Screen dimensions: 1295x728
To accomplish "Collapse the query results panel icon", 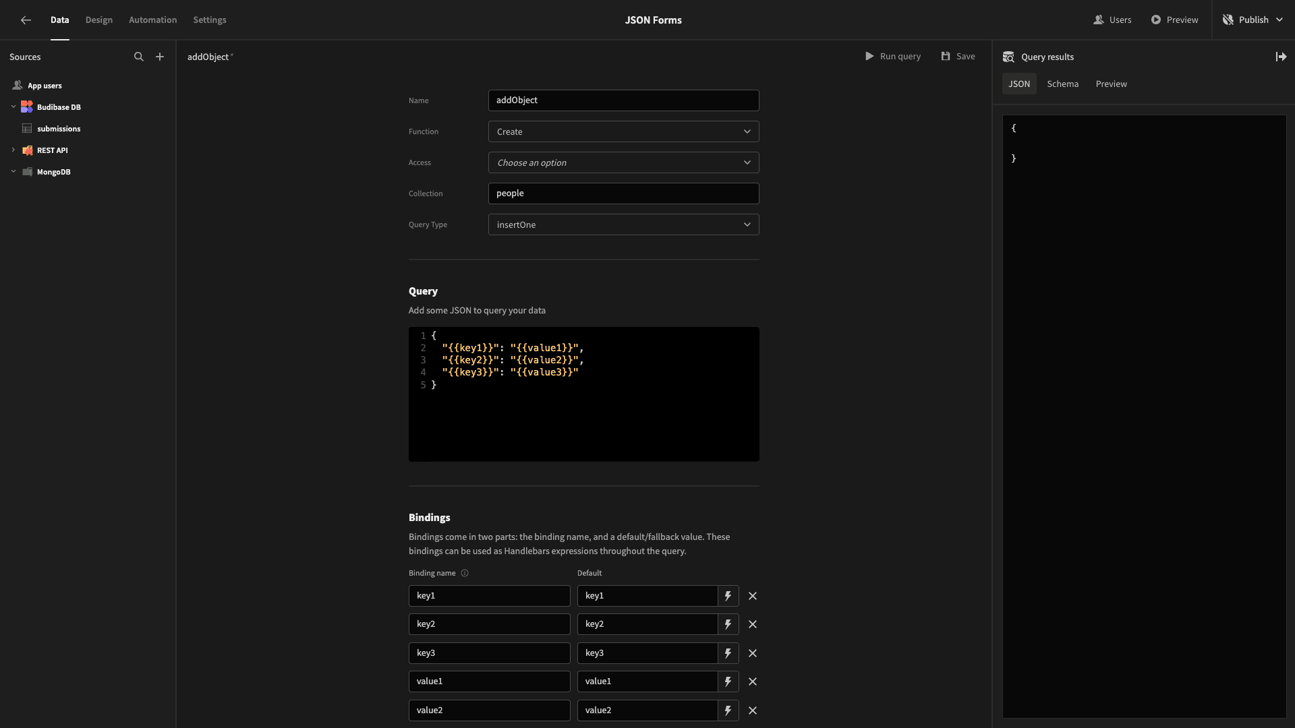I will click(1281, 57).
